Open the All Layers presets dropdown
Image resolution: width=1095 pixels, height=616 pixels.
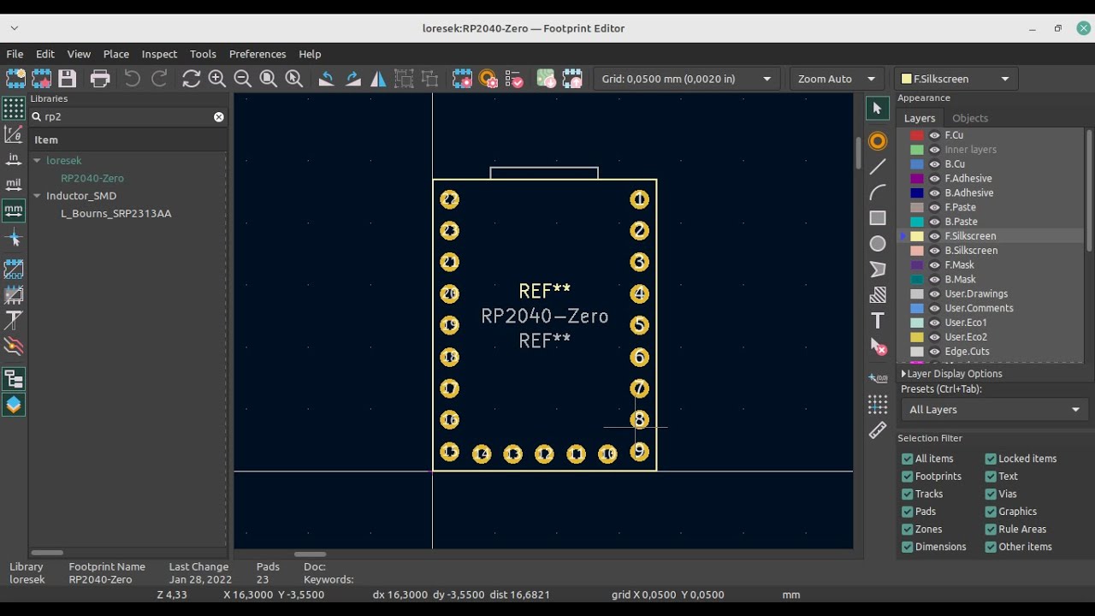click(994, 410)
